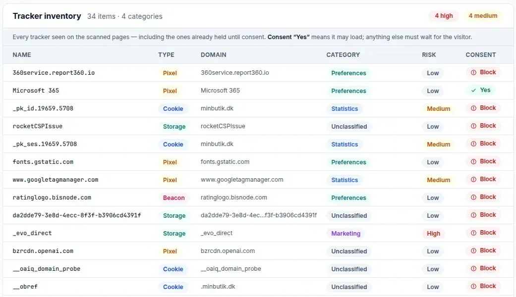Click the block icon for _pk_ses.19659.5708
The height and width of the screenshot is (297, 516).
pyautogui.click(x=473, y=144)
